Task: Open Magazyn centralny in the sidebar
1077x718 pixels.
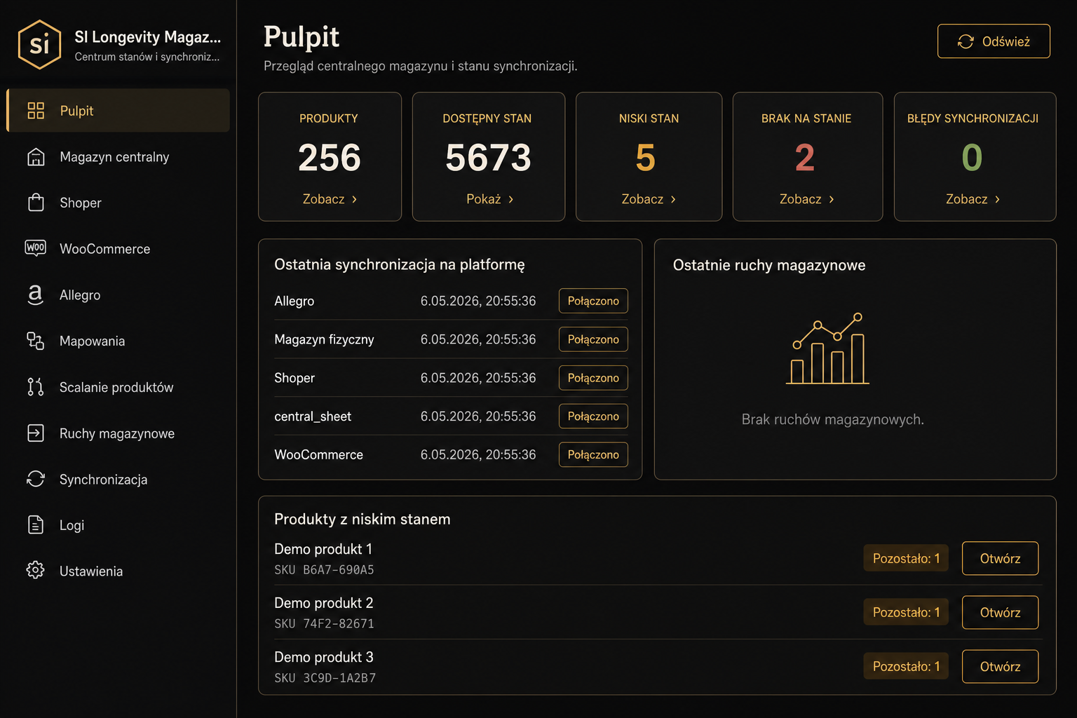Action: pyautogui.click(x=118, y=157)
